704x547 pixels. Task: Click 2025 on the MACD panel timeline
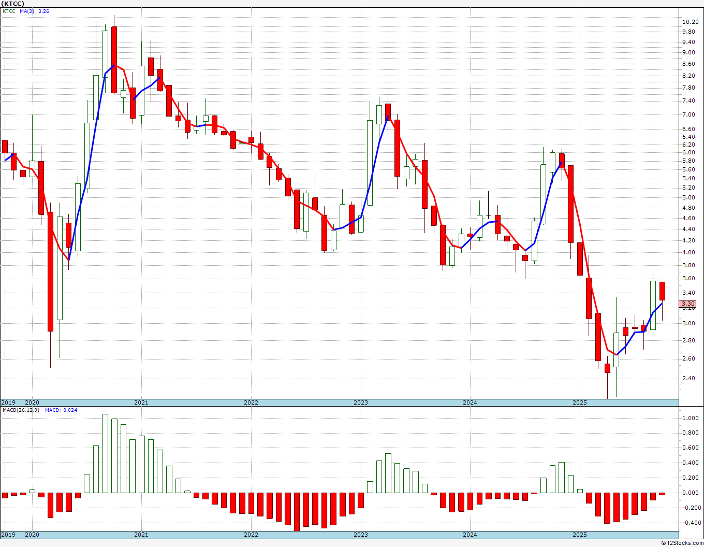coord(580,535)
